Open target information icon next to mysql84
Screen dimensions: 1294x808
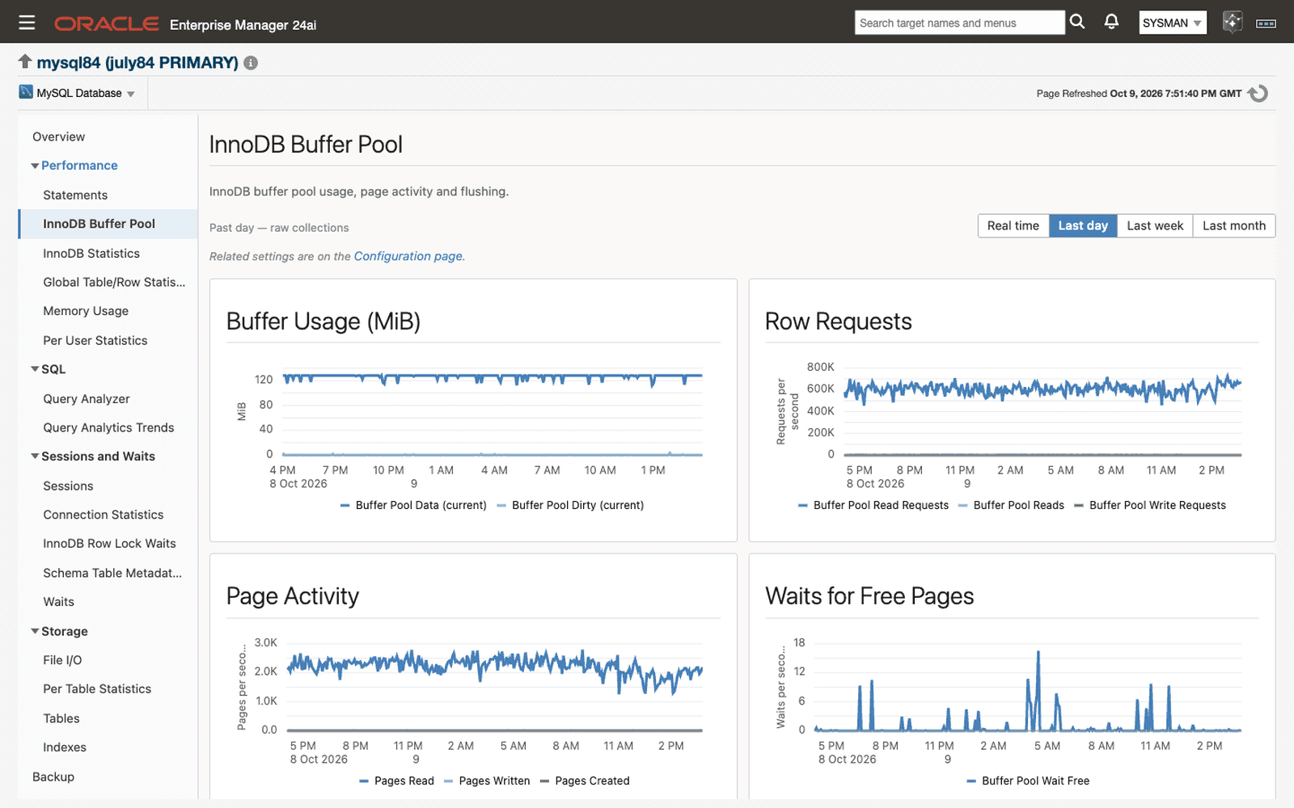[251, 63]
